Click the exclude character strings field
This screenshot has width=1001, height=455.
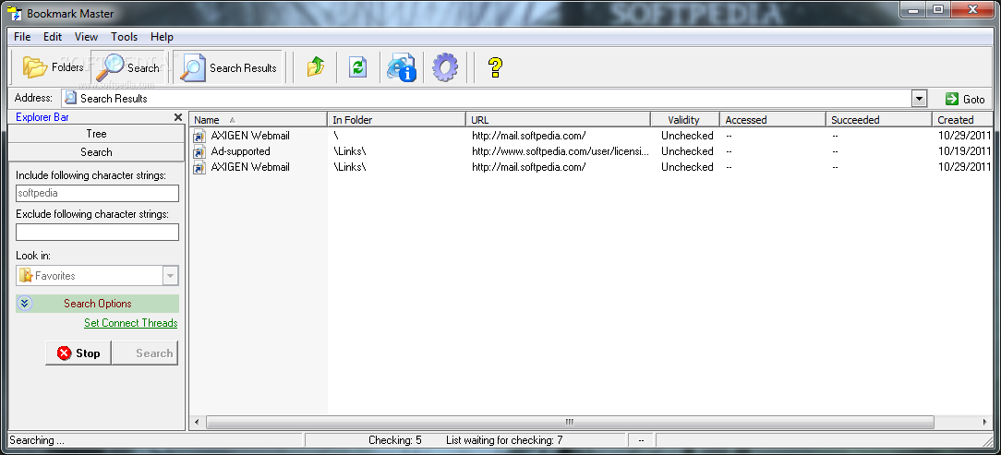point(97,233)
